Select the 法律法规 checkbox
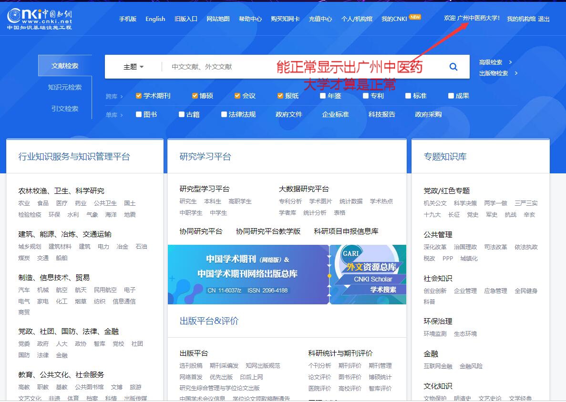566x402 pixels. [224, 114]
